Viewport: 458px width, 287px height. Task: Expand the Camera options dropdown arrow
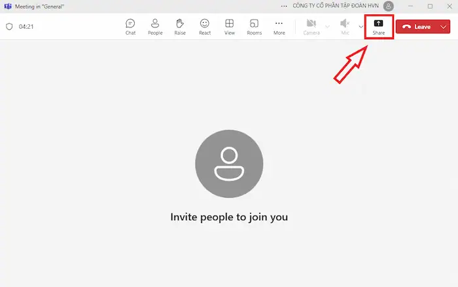328,27
